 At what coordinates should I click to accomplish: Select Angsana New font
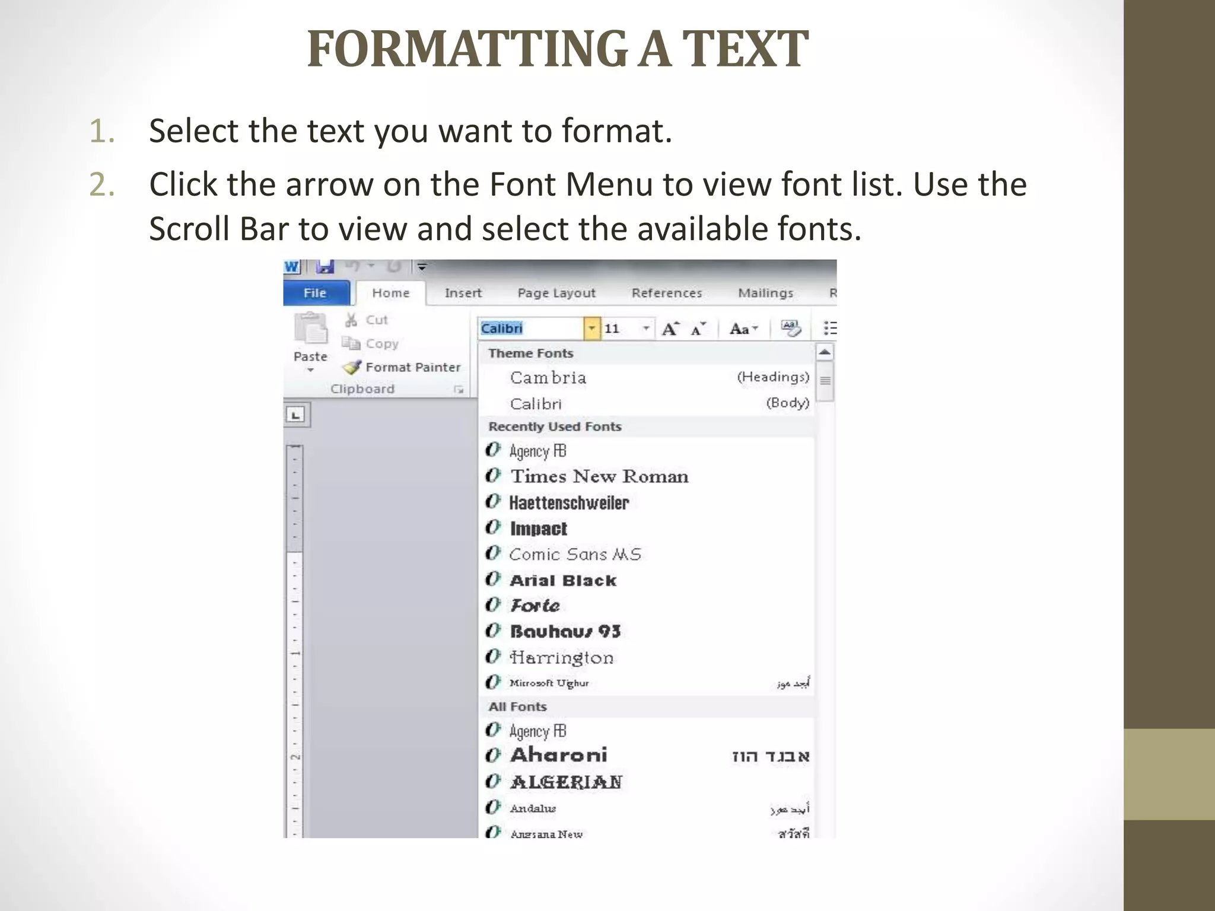pos(647,830)
